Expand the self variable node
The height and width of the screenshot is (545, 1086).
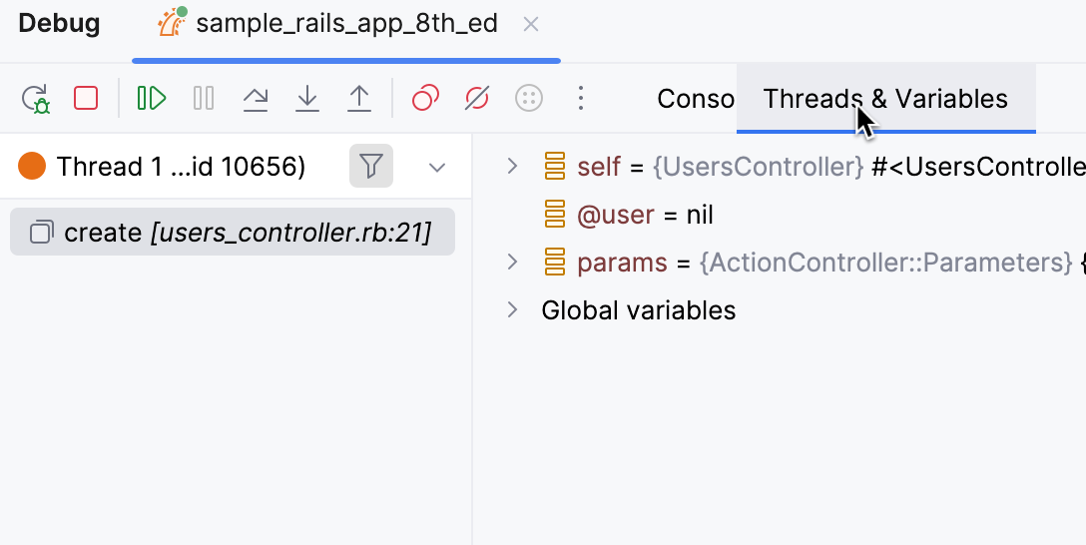[512, 166]
